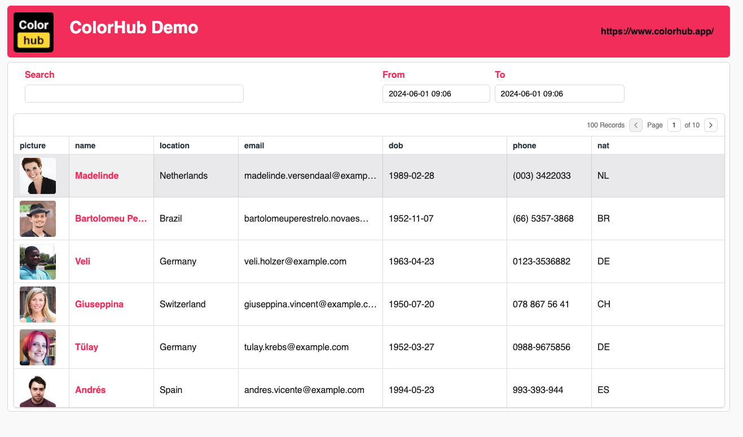The image size is (743, 437).
Task: Open the To date picker field
Action: [559, 94]
